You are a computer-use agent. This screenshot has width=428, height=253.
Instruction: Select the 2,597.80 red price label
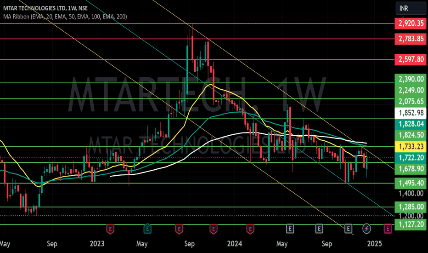click(x=411, y=59)
